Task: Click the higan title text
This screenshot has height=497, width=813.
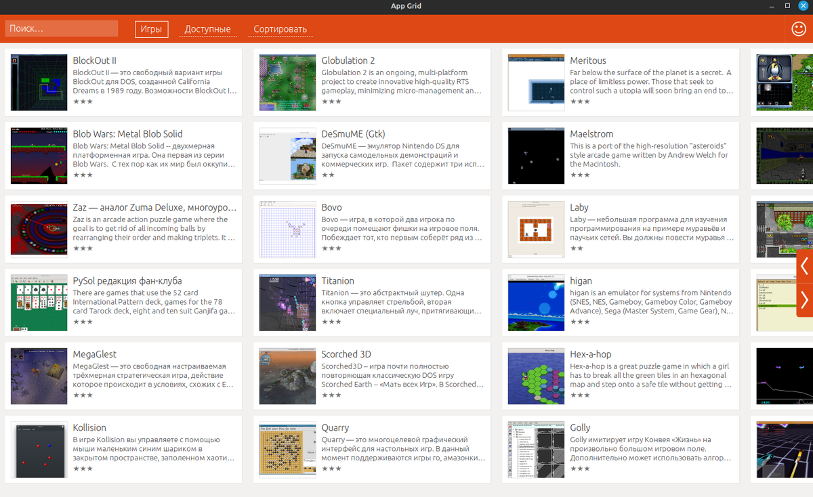Action: (x=581, y=281)
